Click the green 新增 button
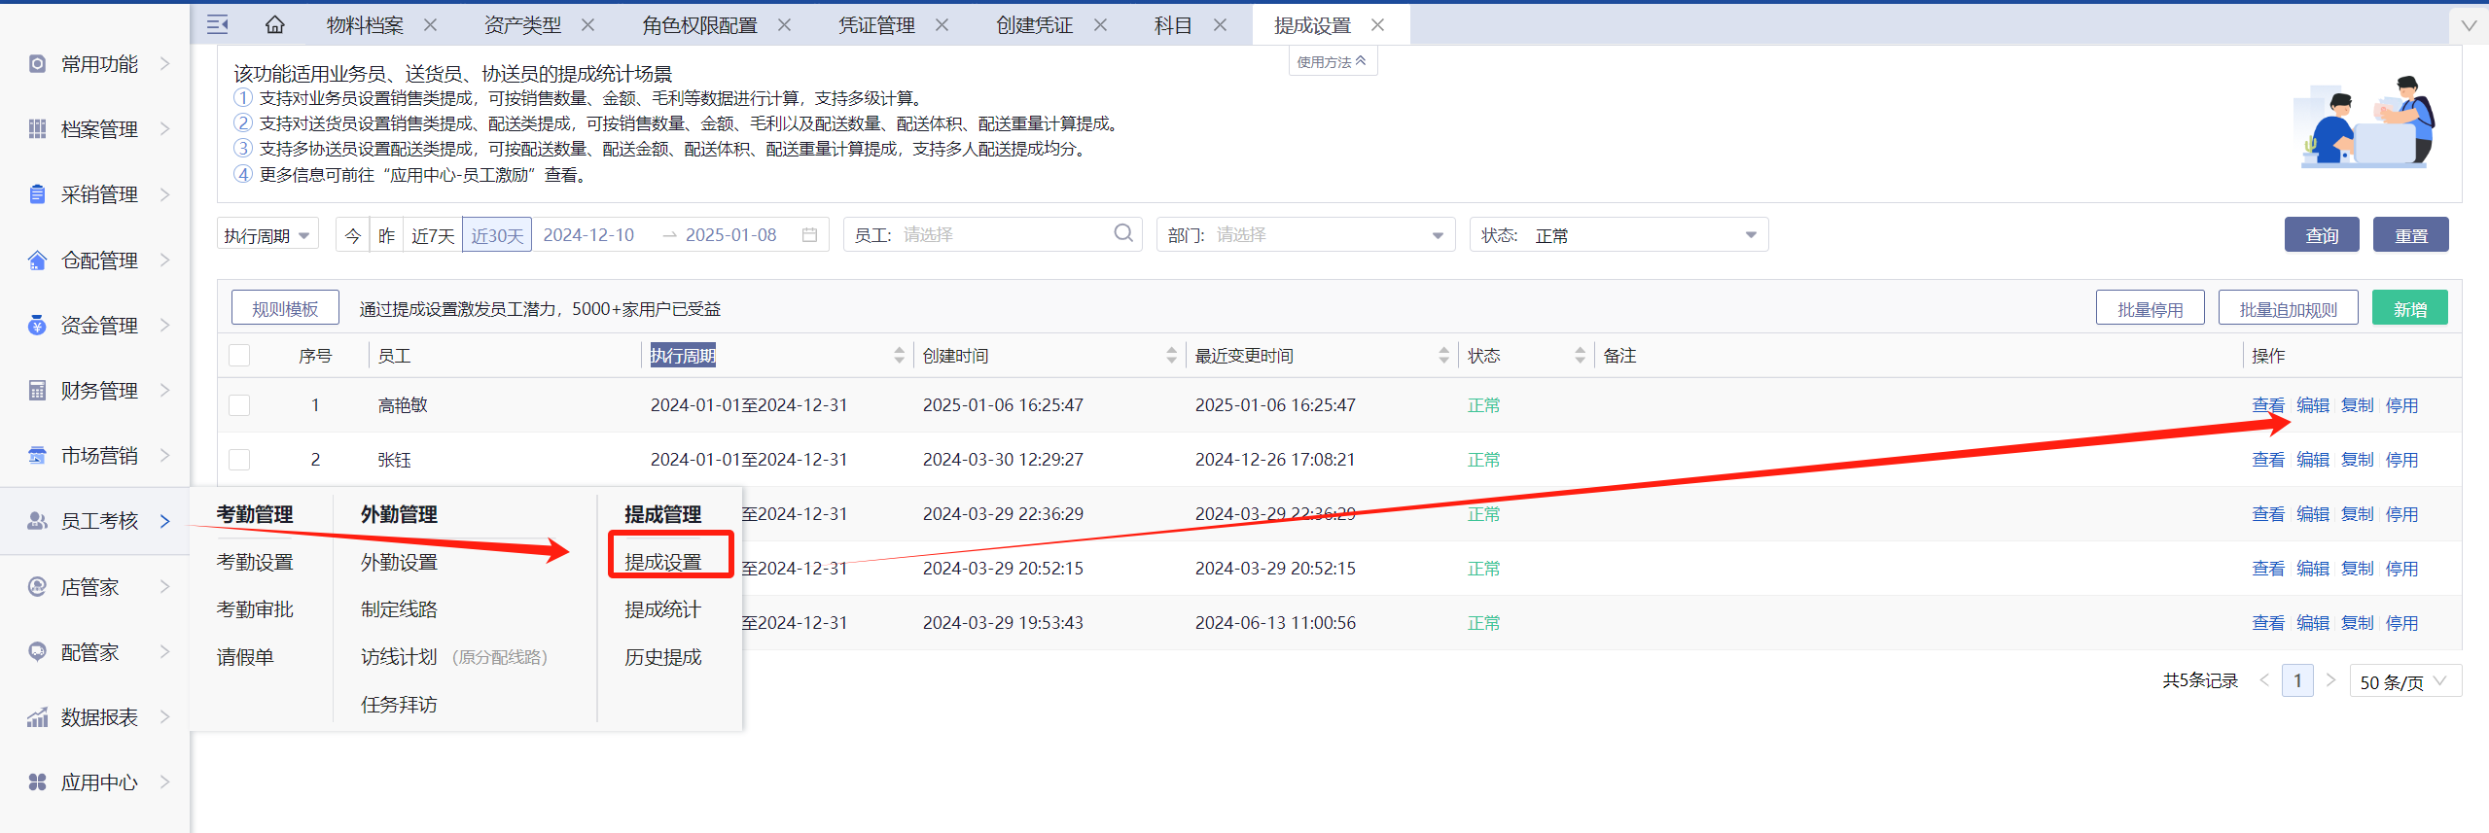 pos(2409,309)
